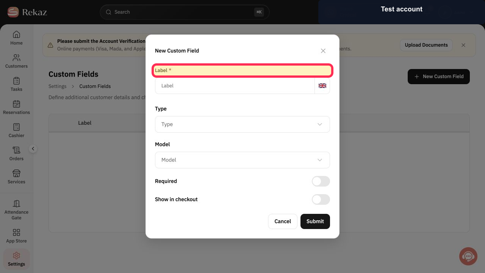The image size is (485, 273).
Task: Click the Label text input field
Action: point(235,86)
